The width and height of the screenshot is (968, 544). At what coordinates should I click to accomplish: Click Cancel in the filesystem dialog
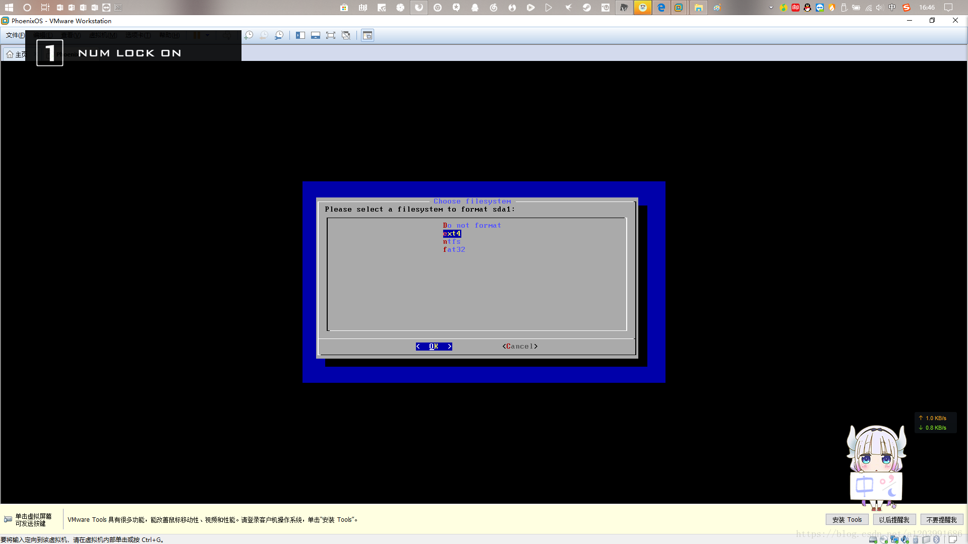click(x=520, y=347)
